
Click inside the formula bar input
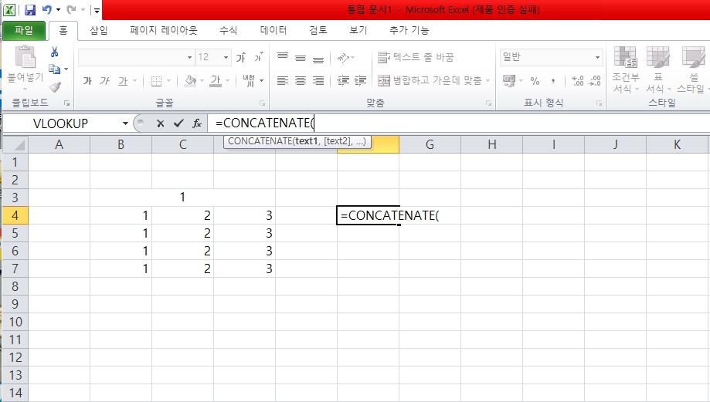(458, 123)
